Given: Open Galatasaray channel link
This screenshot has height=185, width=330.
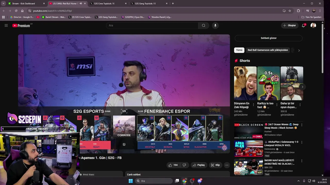Looking at the screenshot, I should (x=270, y=149).
